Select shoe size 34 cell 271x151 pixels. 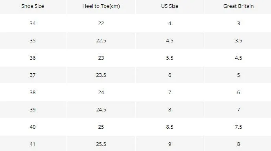33,23
